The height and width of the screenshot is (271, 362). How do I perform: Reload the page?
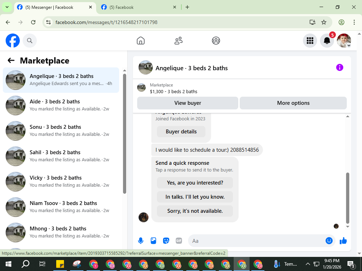(33, 22)
